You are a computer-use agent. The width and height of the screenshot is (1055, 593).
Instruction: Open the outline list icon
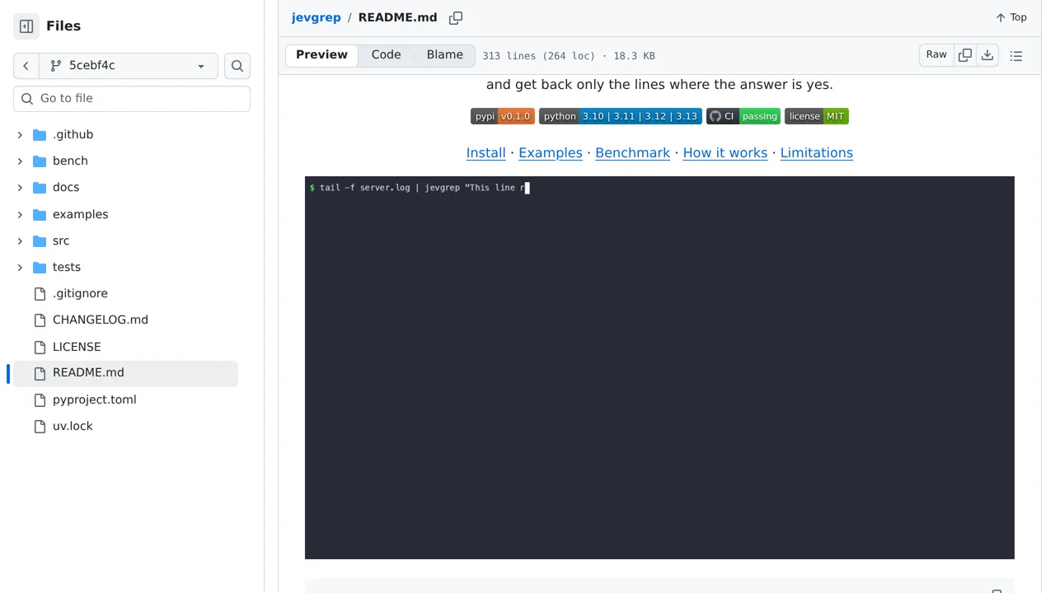1016,56
